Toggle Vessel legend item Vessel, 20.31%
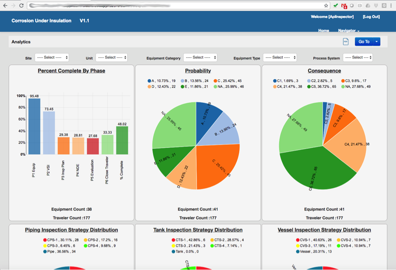Image resolution: width=396 pixels, height=270 pixels. (314, 252)
